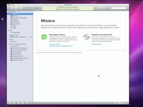Screen dimensions: 143x107
Task: Collapse the DISPOSITIVOS section
Action: pyautogui.click(x=8, y=35)
